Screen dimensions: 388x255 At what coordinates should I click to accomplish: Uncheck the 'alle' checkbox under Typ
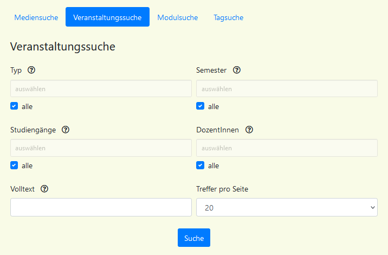[14, 106]
